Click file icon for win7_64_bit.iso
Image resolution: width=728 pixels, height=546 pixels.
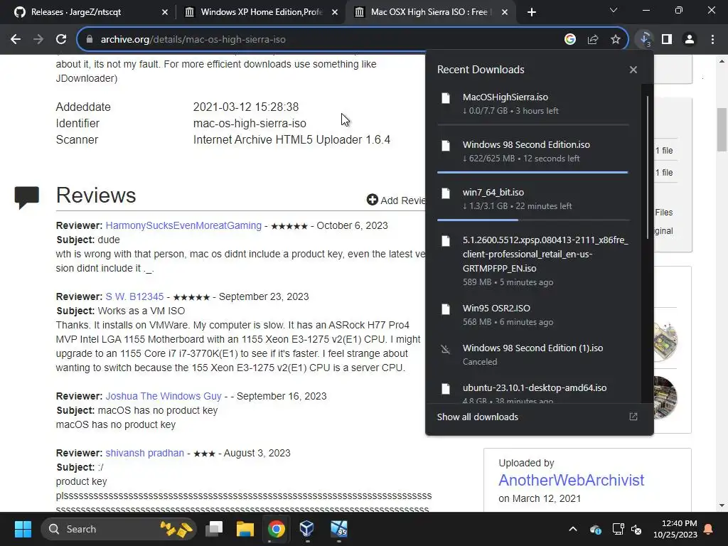coord(446,193)
